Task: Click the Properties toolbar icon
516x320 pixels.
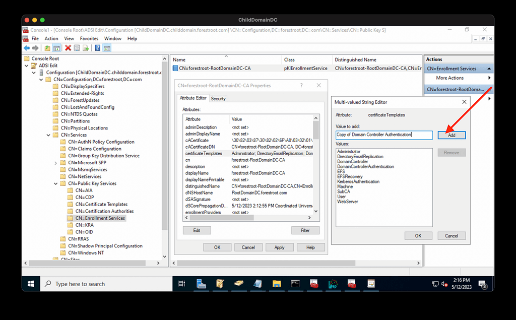Action: 77,48
